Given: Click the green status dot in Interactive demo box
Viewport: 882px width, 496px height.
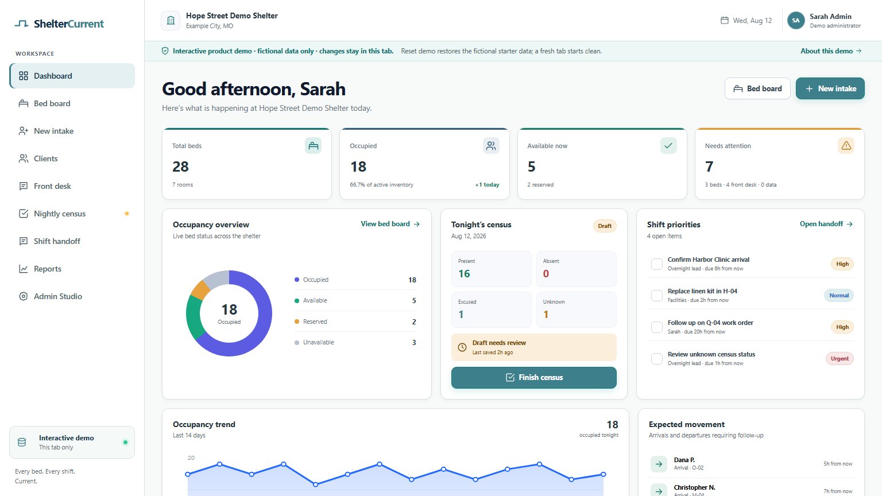Looking at the screenshot, I should pyautogui.click(x=125, y=442).
